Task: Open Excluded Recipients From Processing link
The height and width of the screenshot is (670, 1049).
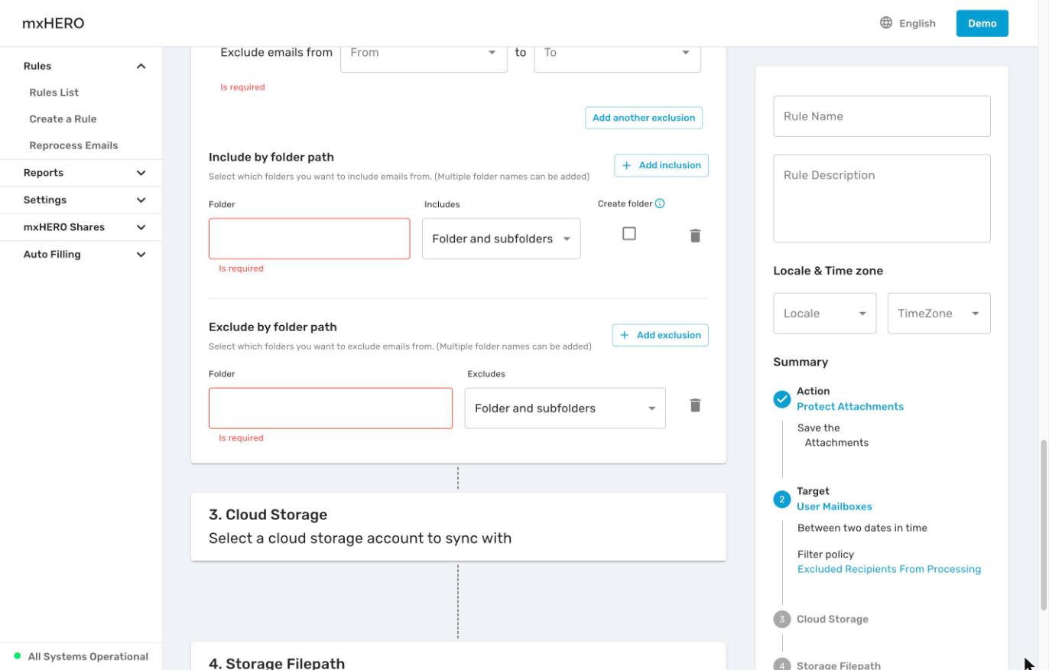Action: click(889, 569)
